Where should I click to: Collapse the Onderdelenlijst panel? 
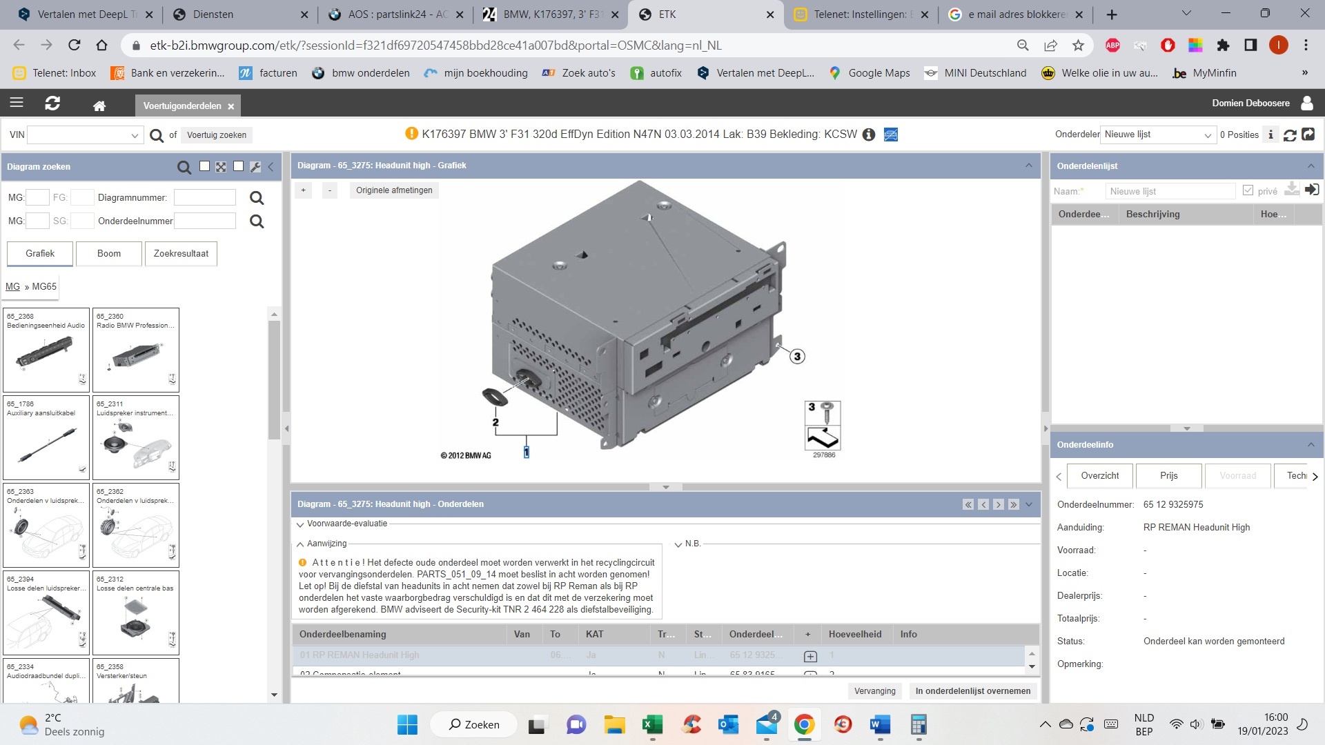coord(1311,166)
